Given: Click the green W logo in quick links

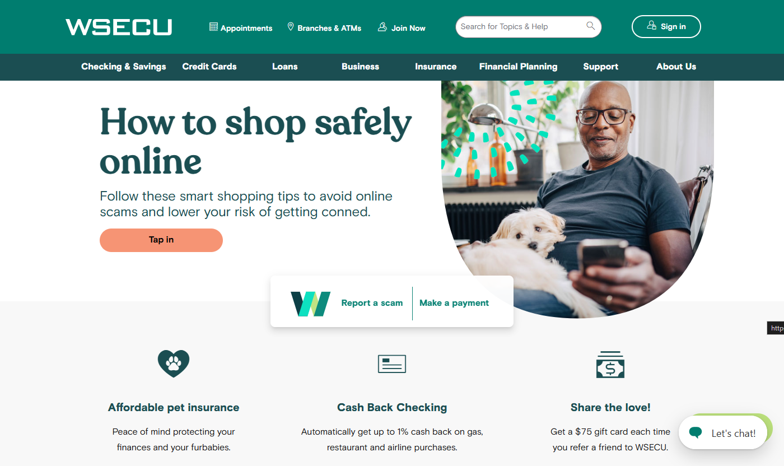Looking at the screenshot, I should 310,304.
